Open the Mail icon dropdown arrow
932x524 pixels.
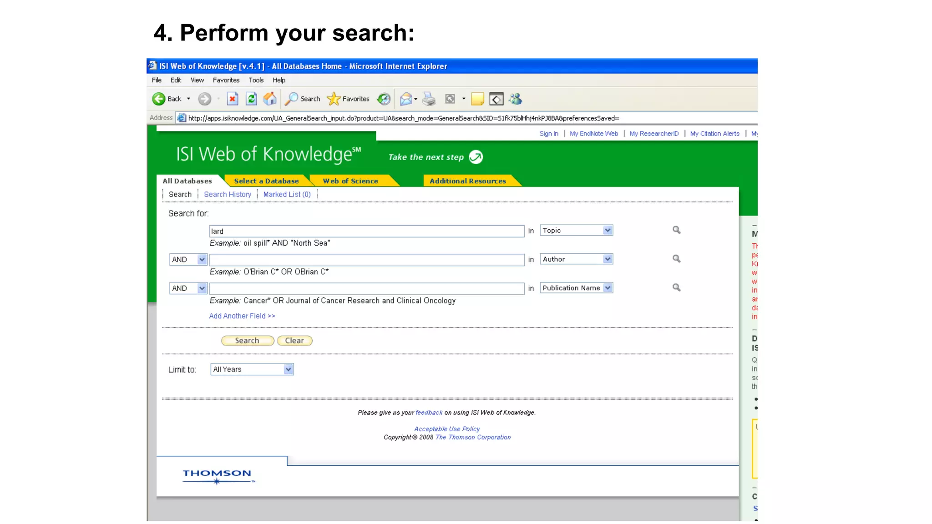click(x=415, y=99)
